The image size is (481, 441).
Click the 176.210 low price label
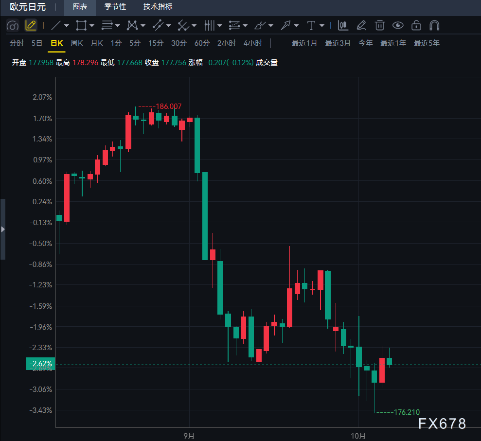coord(407,412)
